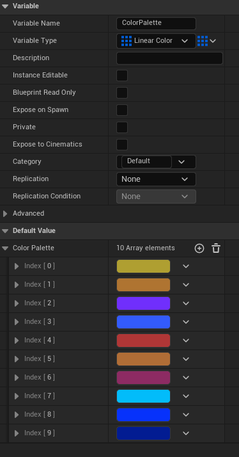Open the Category dropdown arrow
Image resolution: width=239 pixels, height=457 pixels.
(x=181, y=162)
